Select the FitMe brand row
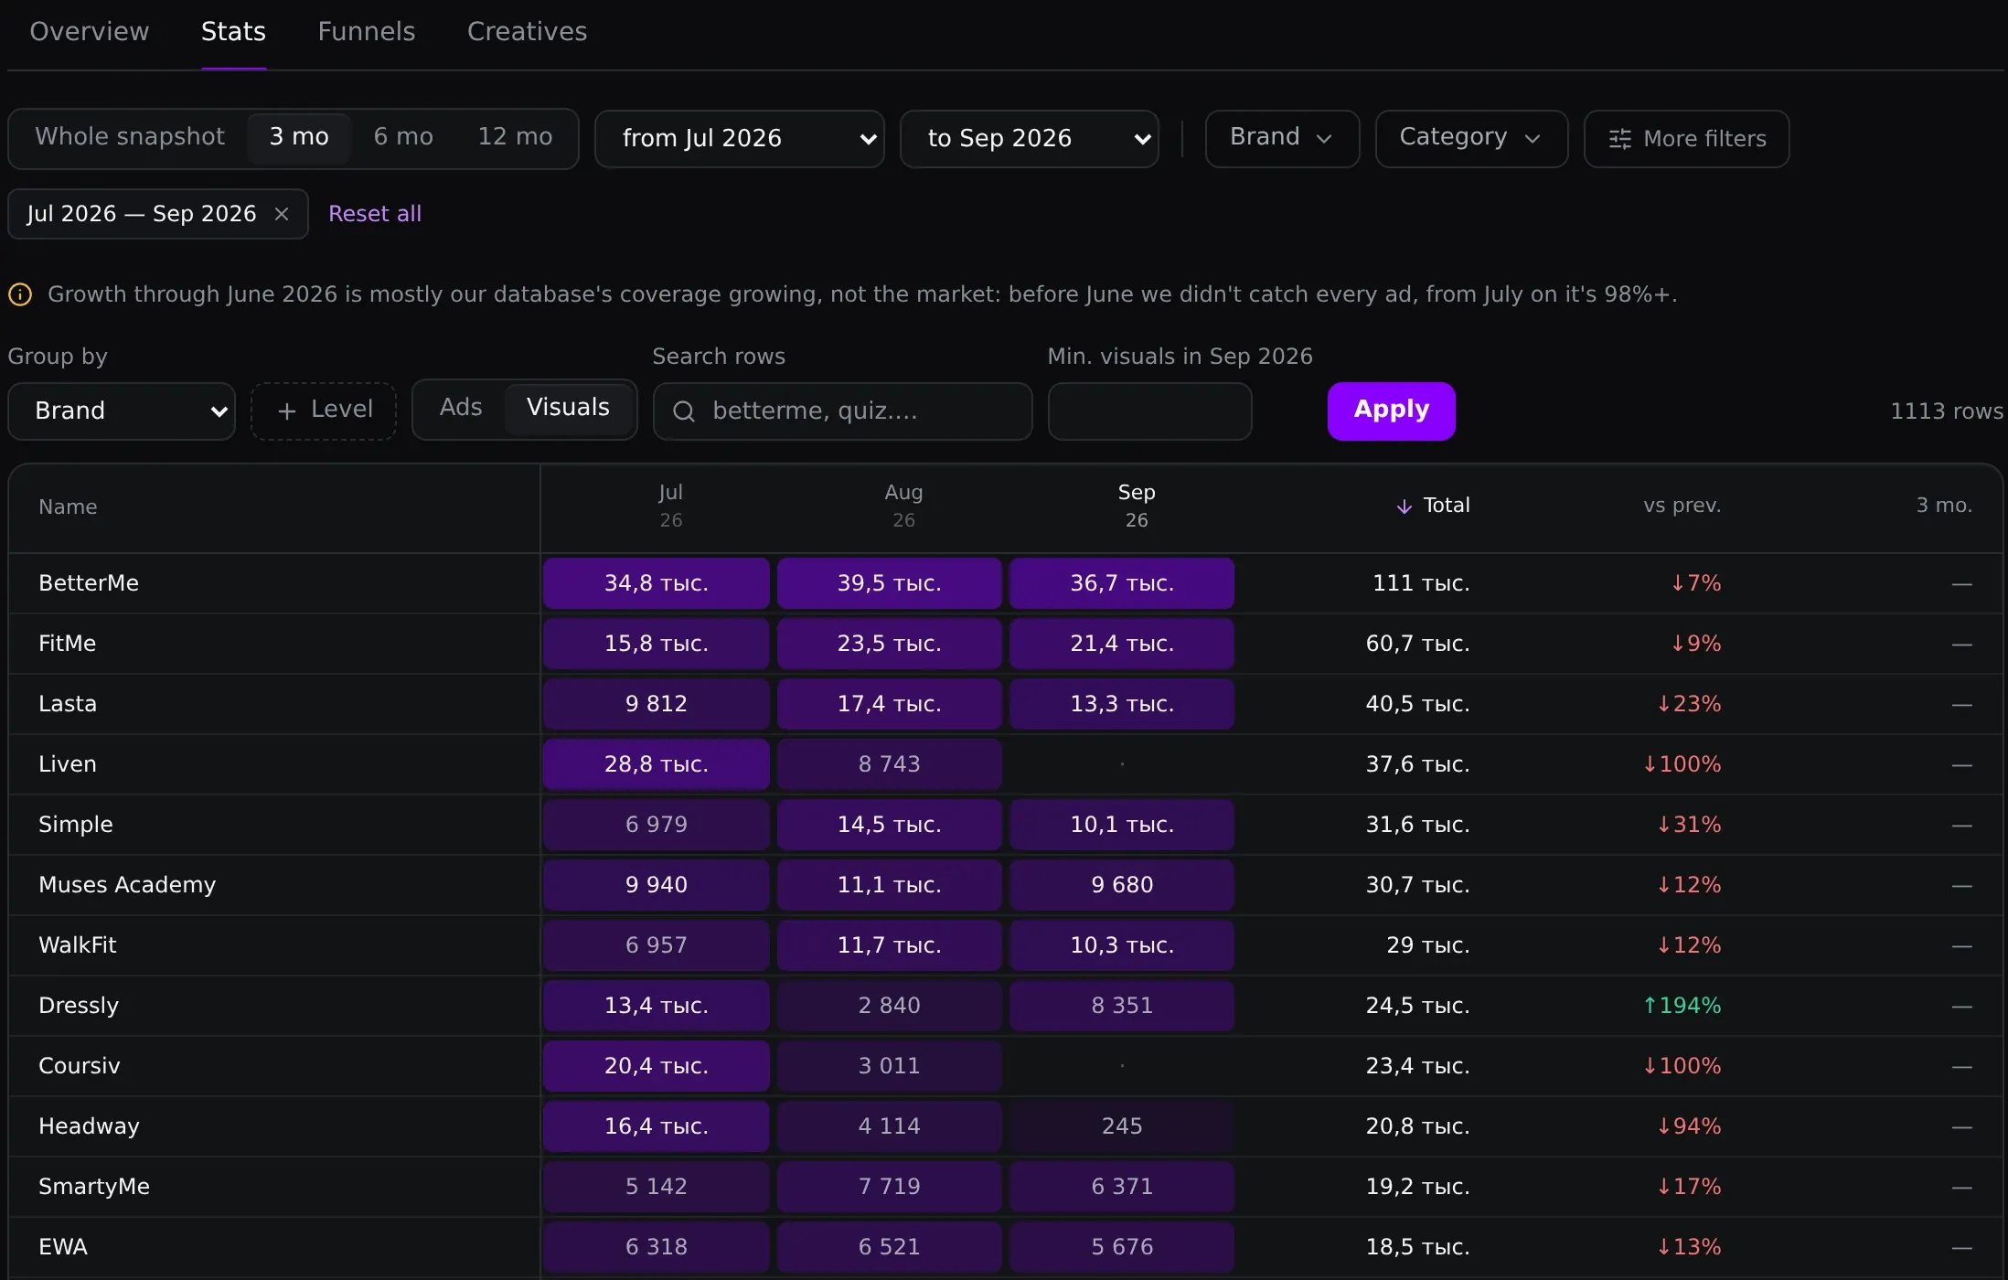This screenshot has width=2008, height=1280. click(1006, 644)
